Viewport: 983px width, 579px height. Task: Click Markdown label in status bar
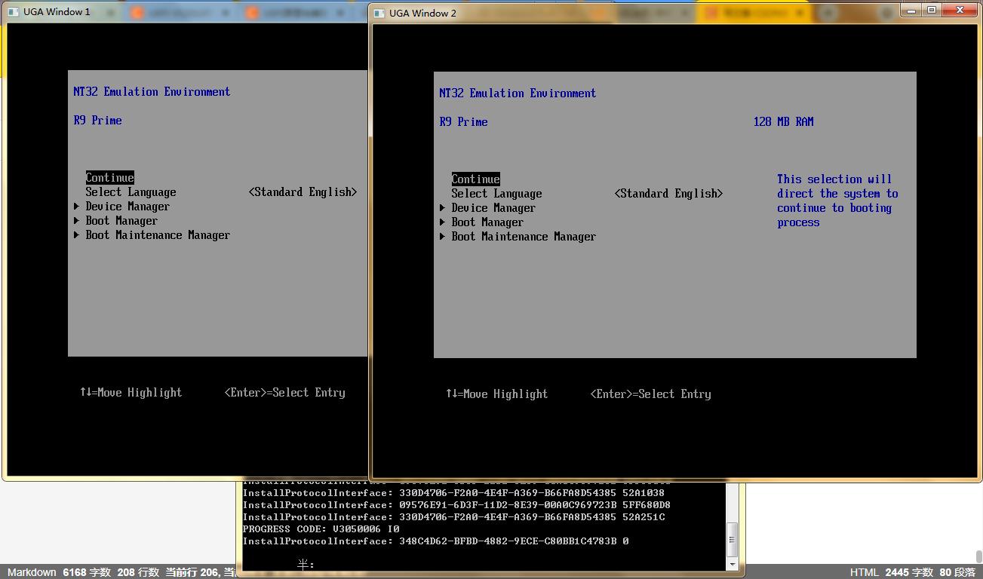pos(32,572)
